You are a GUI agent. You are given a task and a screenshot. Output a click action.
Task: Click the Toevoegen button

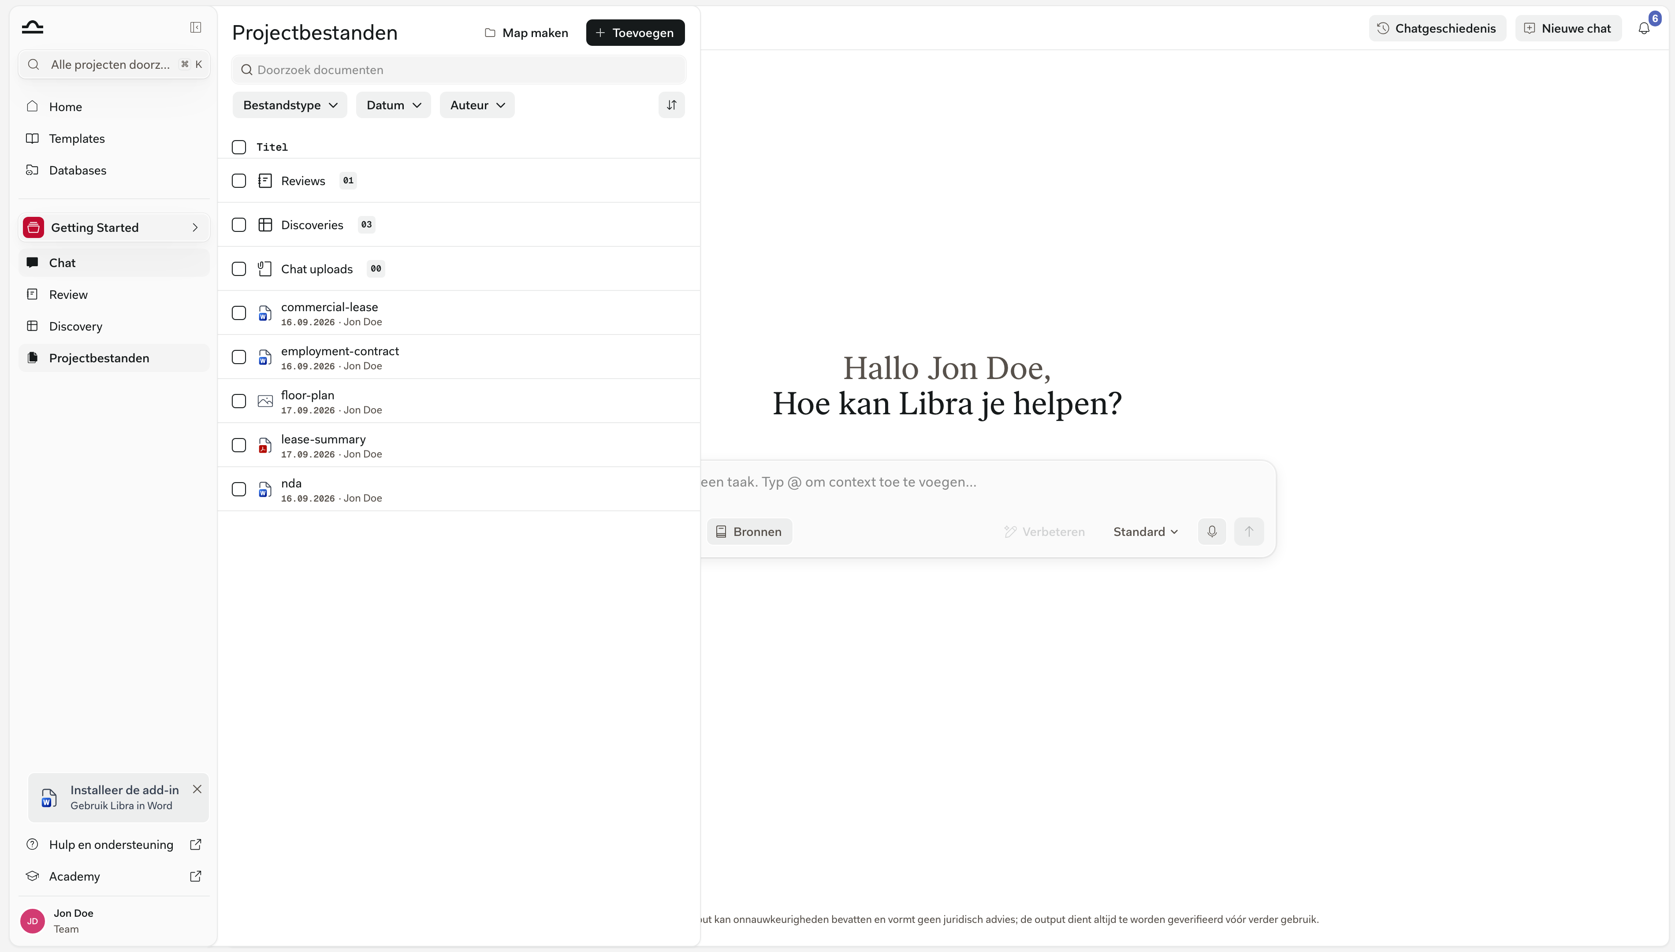(635, 33)
